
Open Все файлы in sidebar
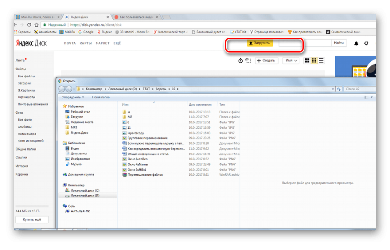(26, 77)
